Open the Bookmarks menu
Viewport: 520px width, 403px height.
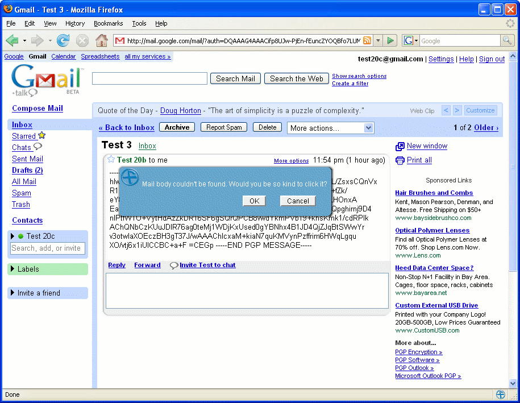click(108, 23)
